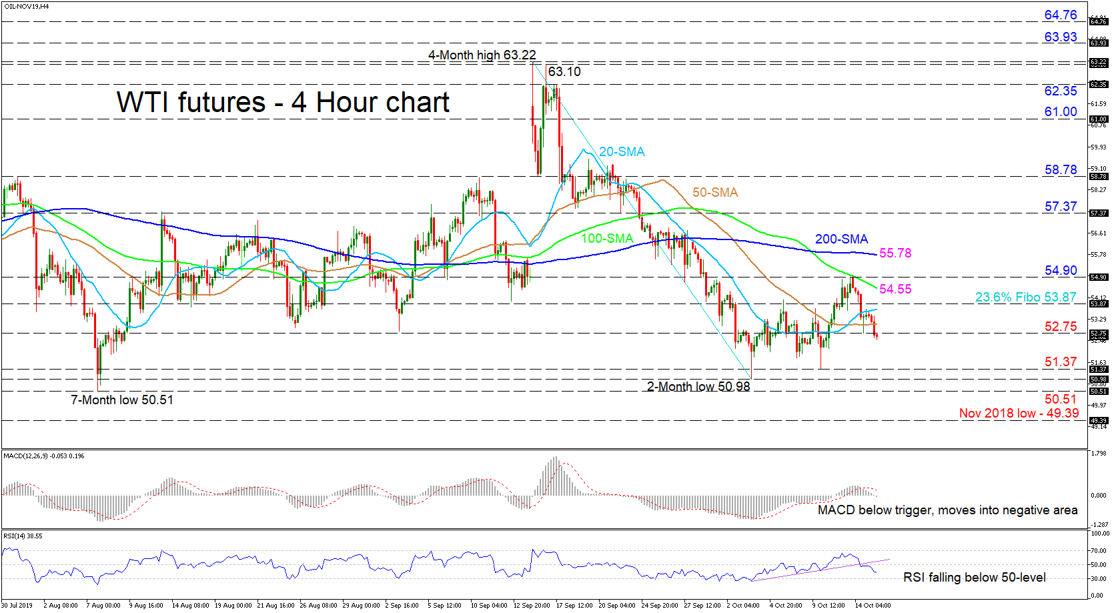1116x613 pixels.
Task: Click the '14 Oct 04:00' date on time axis
Action: pos(873,606)
